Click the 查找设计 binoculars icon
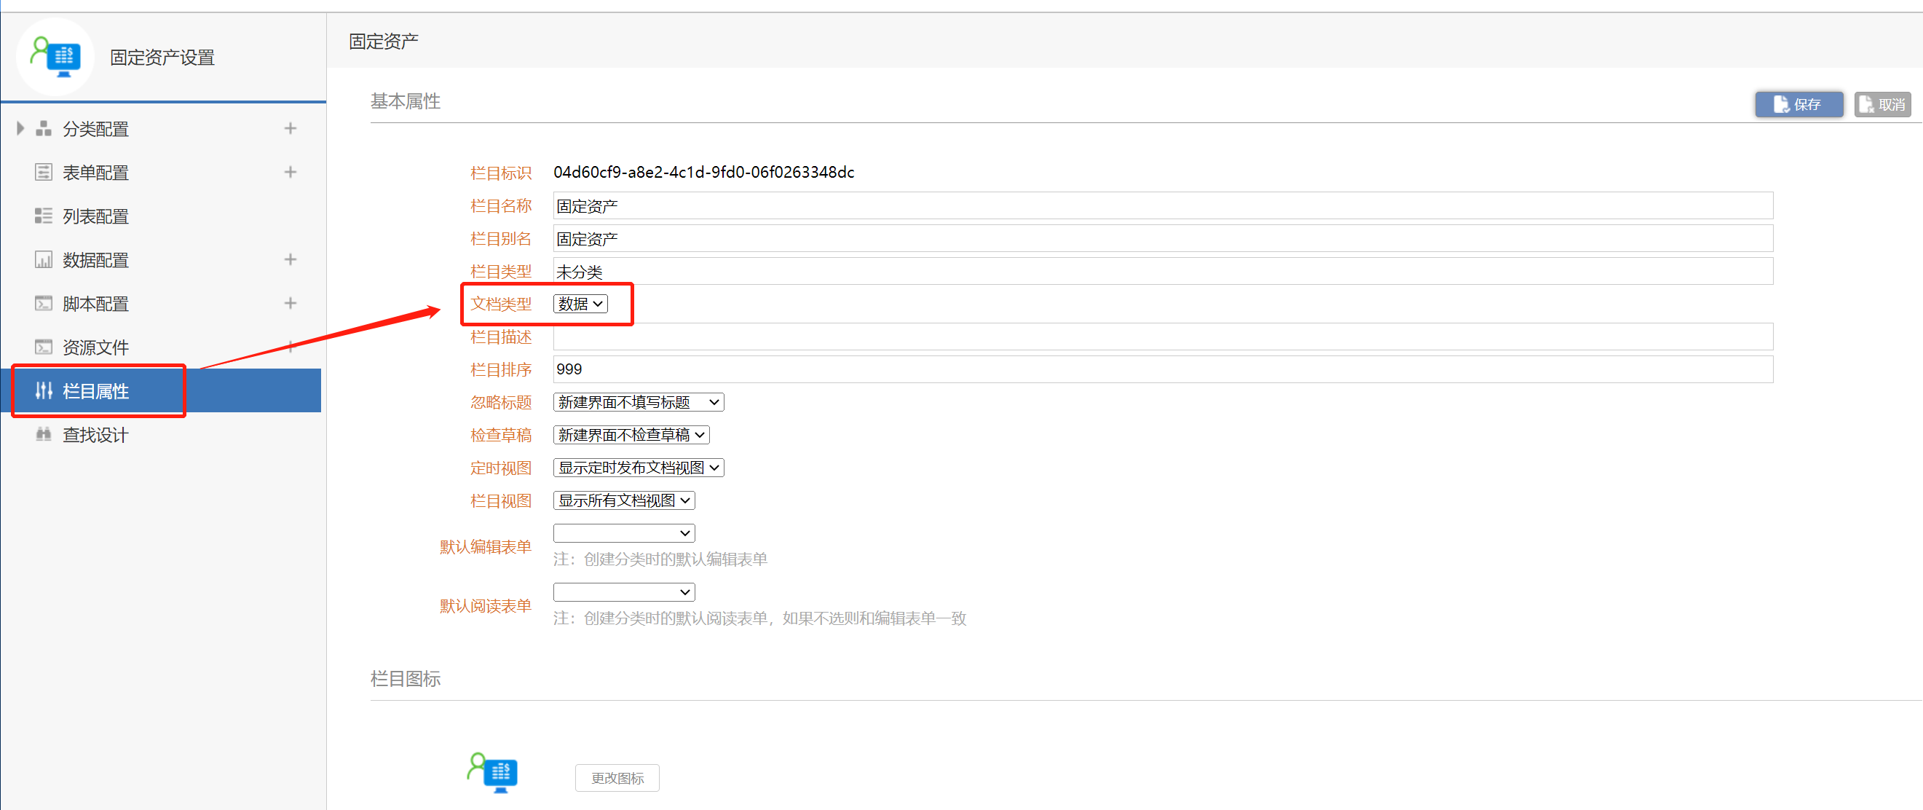1923x810 pixels. pyautogui.click(x=43, y=434)
